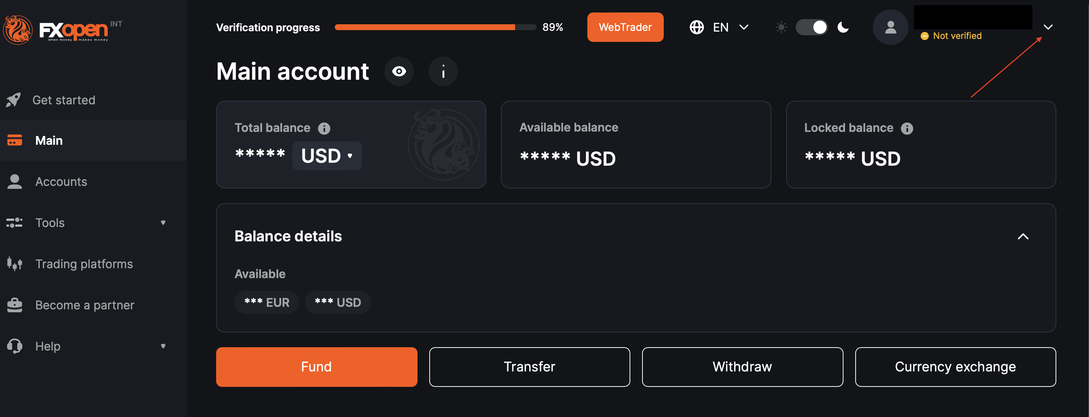Click the Verification progress bar

[x=436, y=28]
